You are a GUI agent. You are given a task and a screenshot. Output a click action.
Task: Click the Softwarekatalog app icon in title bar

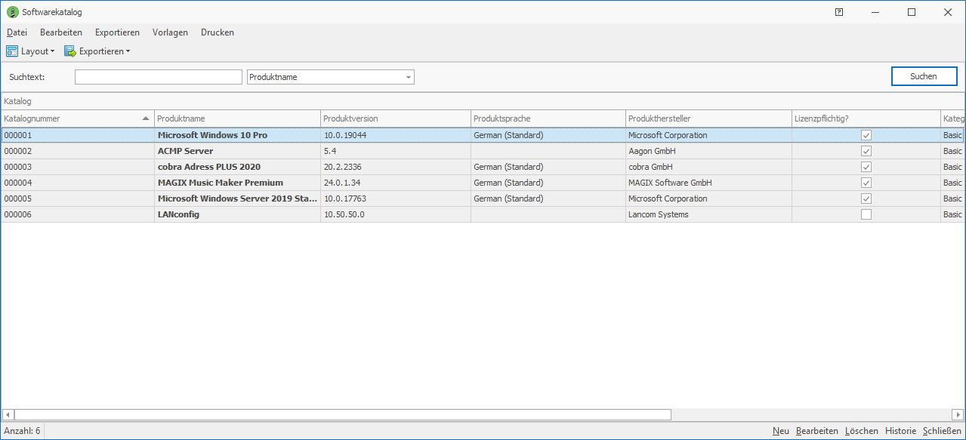[x=12, y=12]
